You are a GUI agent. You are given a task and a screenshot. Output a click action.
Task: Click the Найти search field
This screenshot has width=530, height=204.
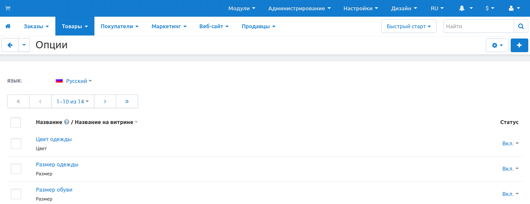tap(478, 27)
